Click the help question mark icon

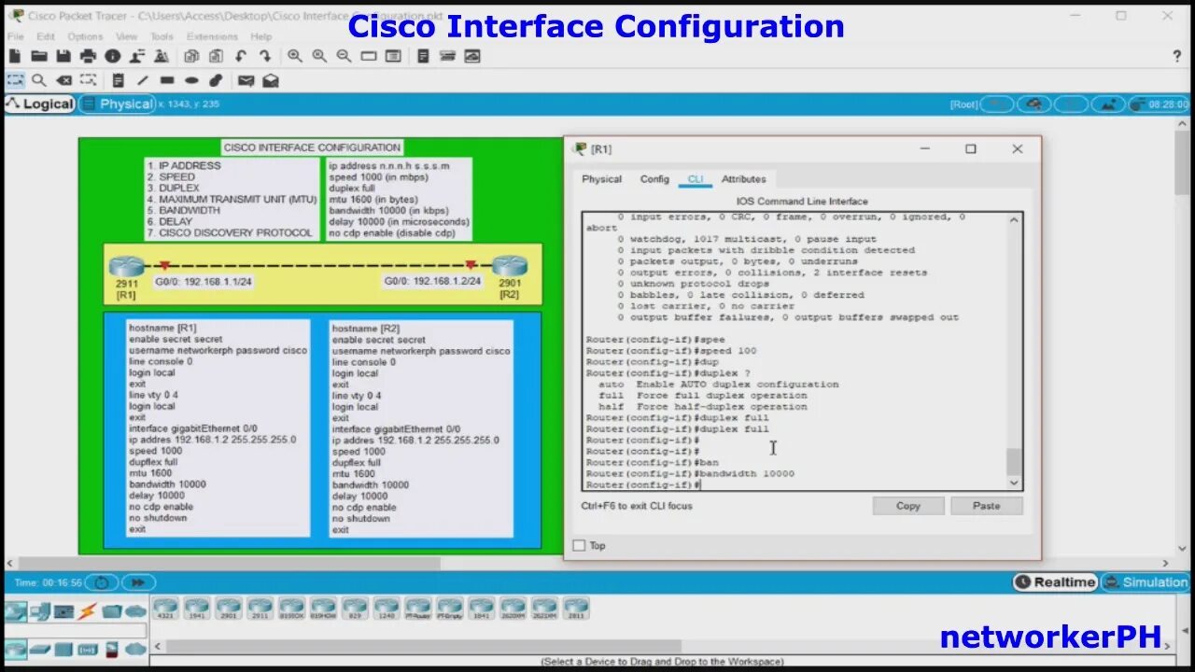pyautogui.click(x=1176, y=57)
